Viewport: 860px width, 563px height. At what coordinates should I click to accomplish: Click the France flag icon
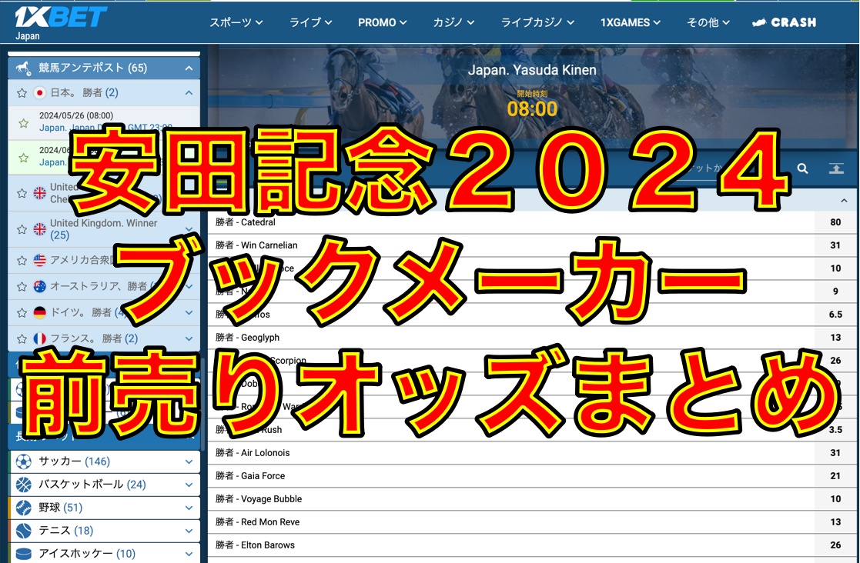point(39,338)
